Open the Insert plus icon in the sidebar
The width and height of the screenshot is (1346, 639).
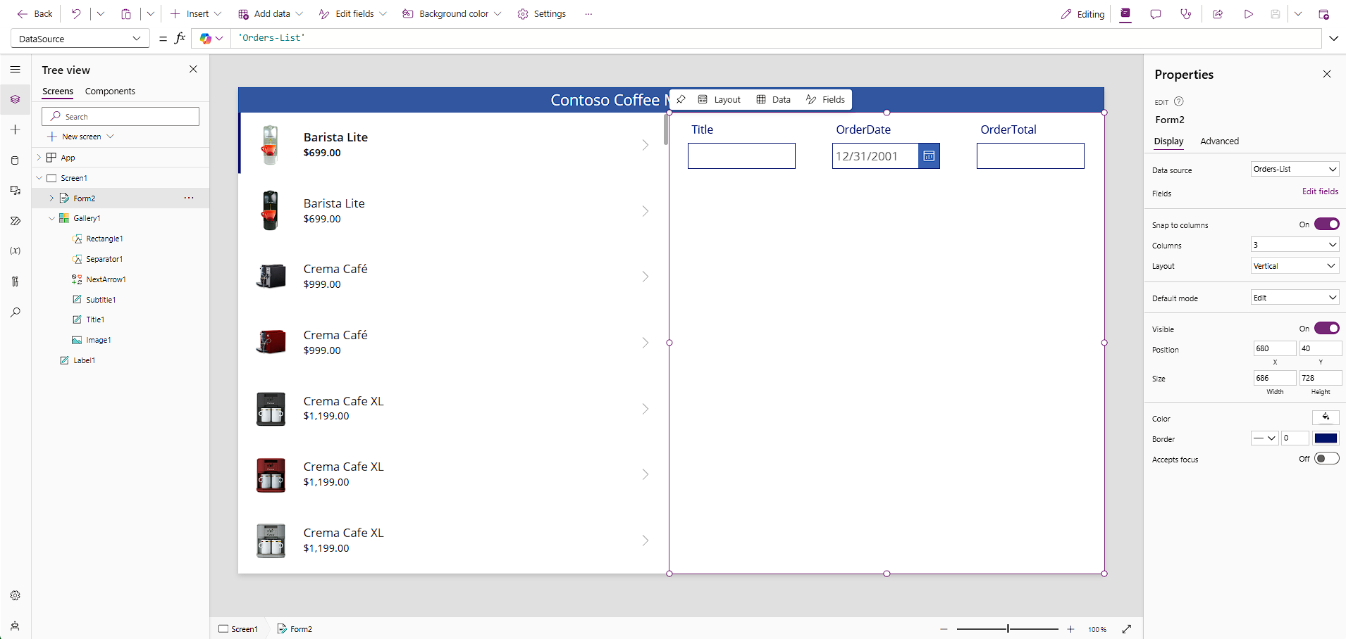click(x=15, y=129)
